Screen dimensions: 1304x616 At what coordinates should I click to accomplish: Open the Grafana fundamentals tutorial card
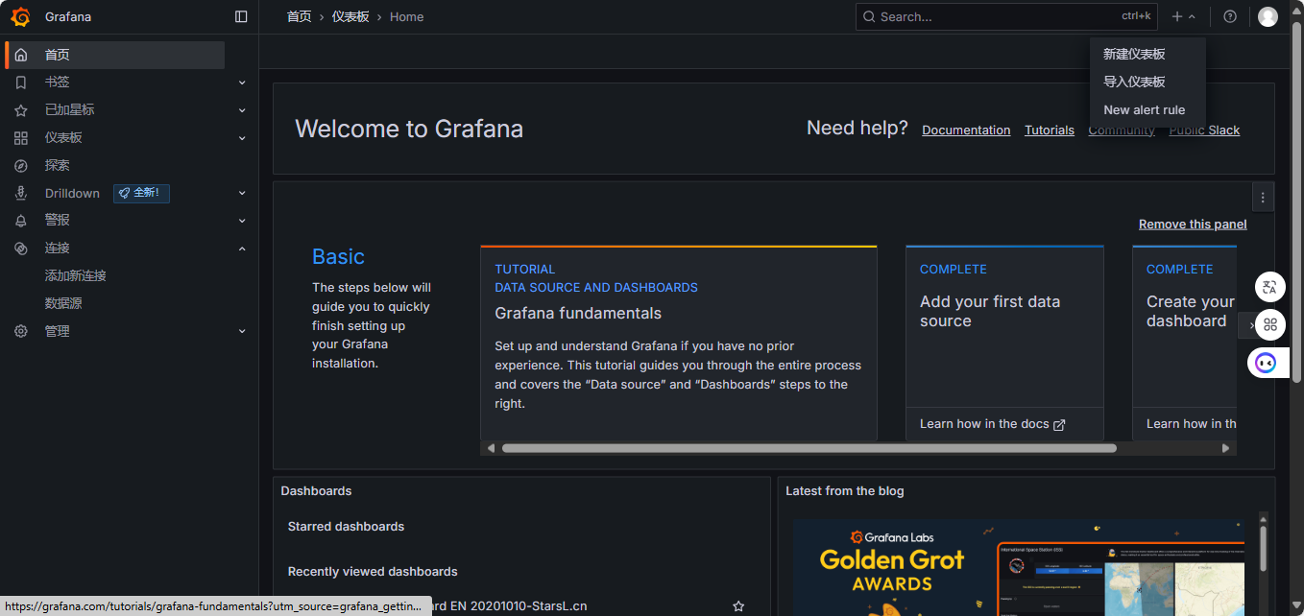(x=679, y=343)
